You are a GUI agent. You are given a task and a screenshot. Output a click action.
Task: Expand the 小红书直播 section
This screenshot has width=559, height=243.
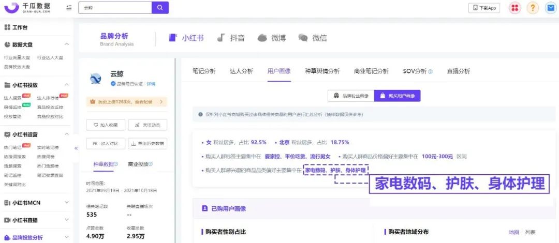[67, 220]
